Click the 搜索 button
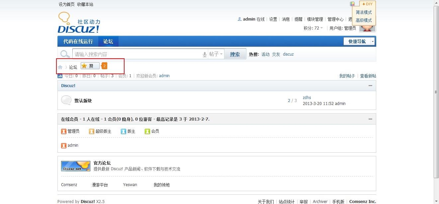This screenshot has width=439, height=204. click(235, 54)
